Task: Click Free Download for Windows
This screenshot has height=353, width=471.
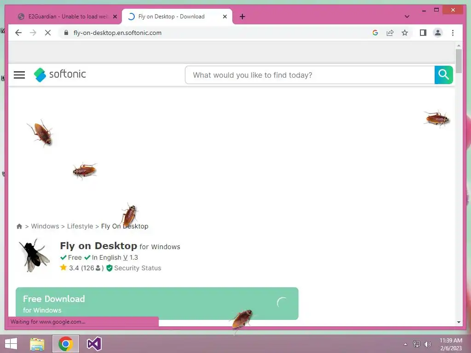Action: [x=157, y=303]
